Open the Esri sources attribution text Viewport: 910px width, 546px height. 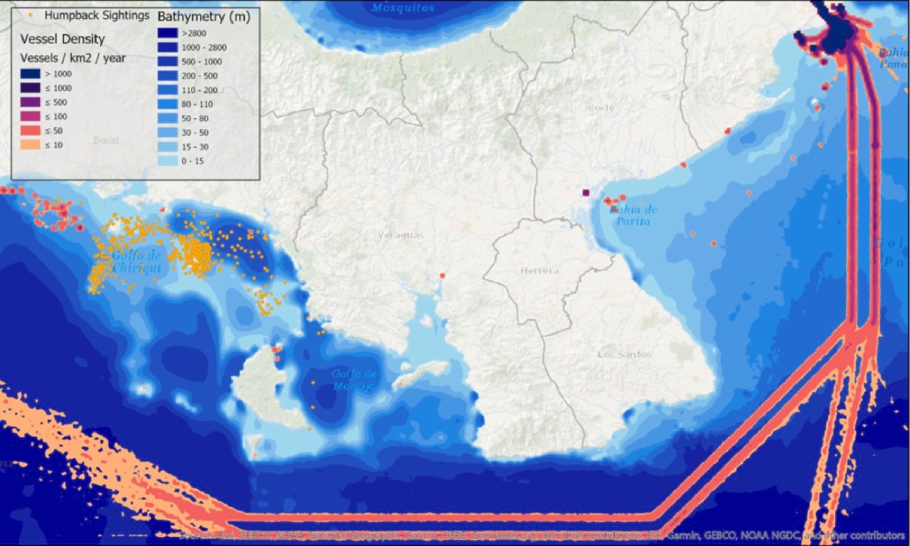pyautogui.click(x=540, y=536)
